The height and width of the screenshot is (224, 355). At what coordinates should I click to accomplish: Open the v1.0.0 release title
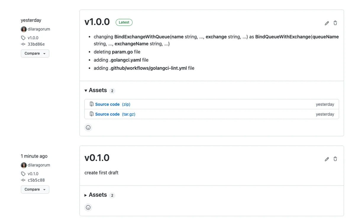97,22
